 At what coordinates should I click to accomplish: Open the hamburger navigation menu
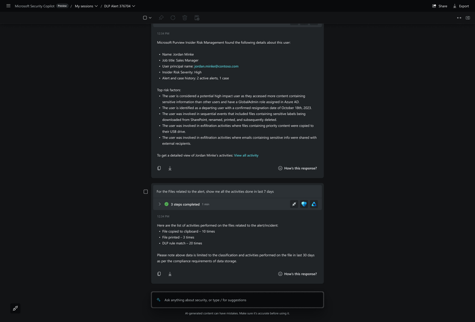point(8,6)
